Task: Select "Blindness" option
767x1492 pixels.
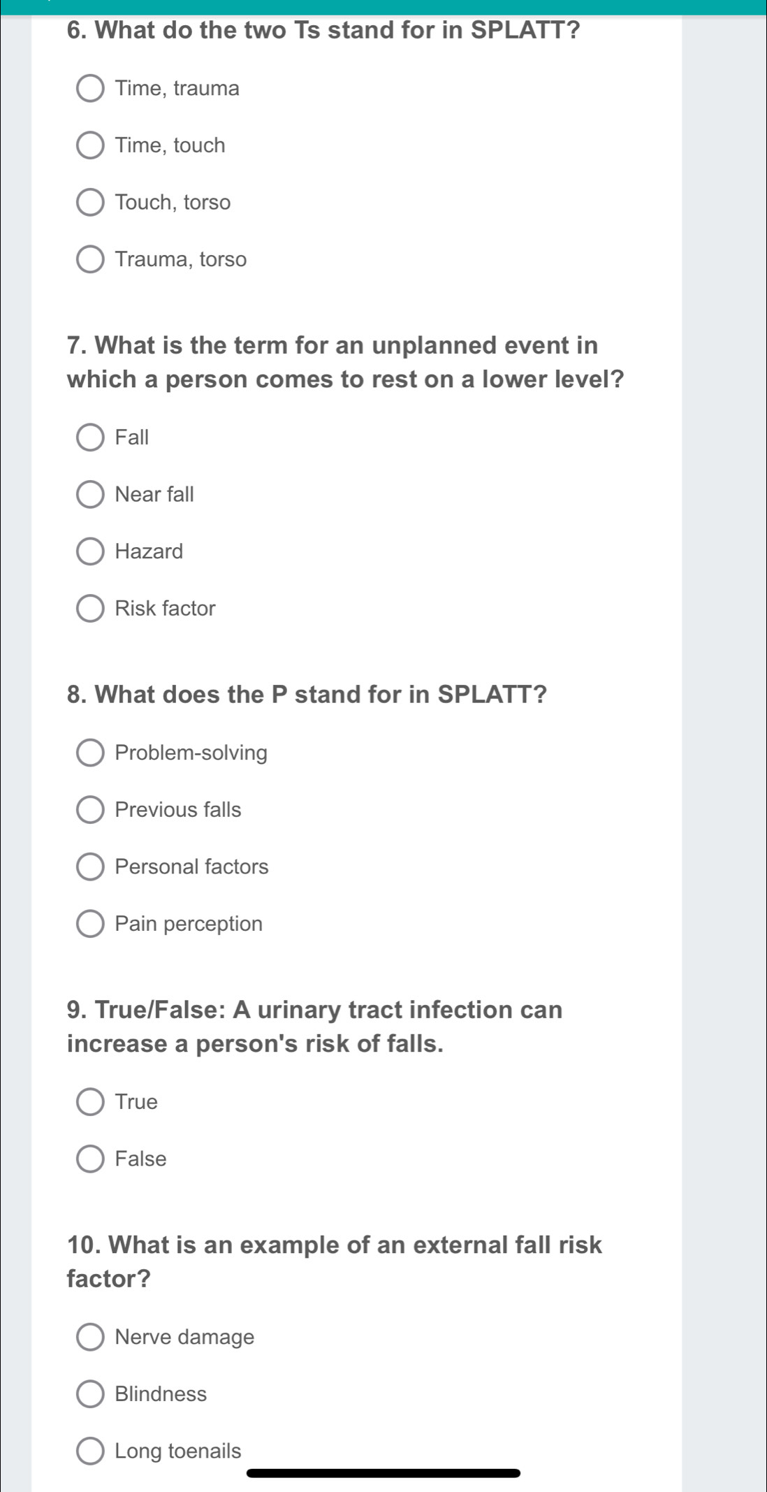Action: tap(91, 1394)
